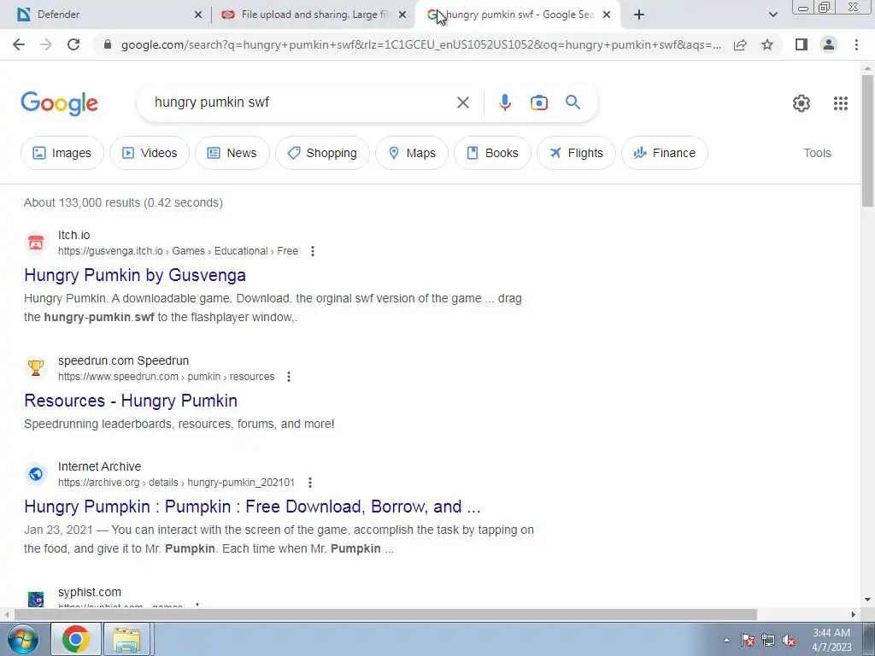
Task: Open Hungry Pumkin by Gusvenga link
Action: pos(135,275)
